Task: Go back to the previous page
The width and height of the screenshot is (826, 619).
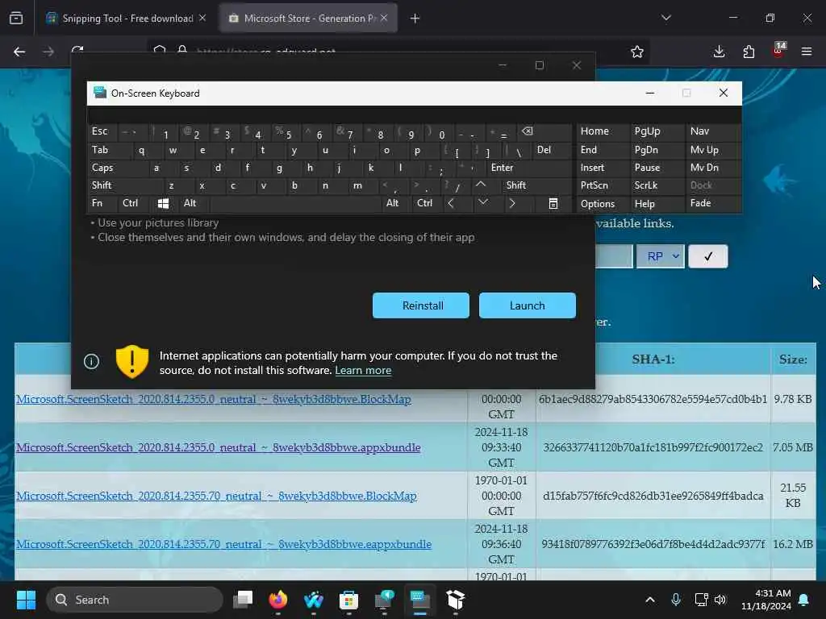Action: click(x=19, y=52)
